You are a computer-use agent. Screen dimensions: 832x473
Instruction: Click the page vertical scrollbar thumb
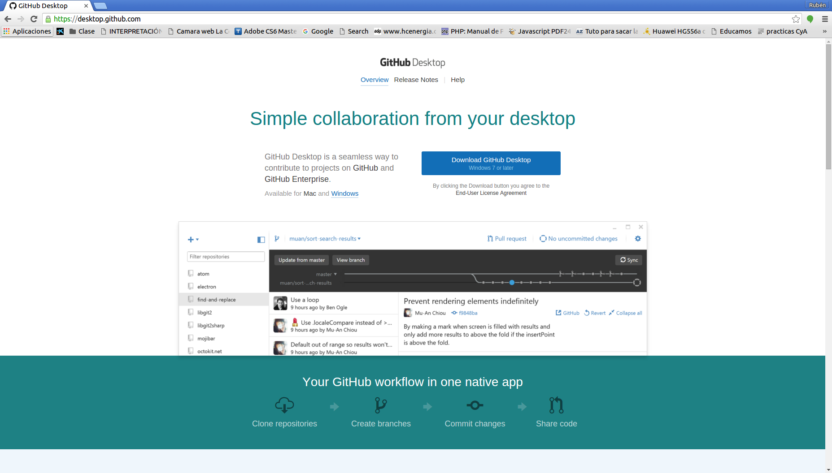tap(828, 107)
